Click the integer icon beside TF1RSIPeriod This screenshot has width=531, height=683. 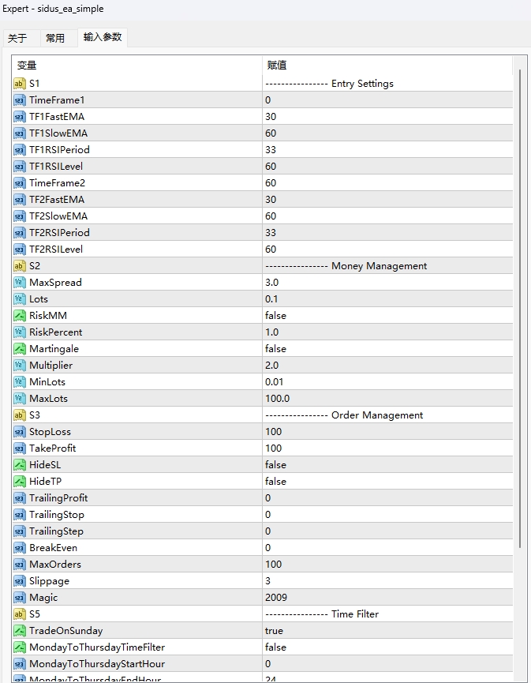click(x=19, y=150)
